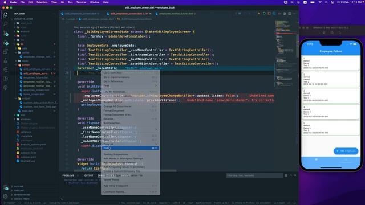Click the editor minimap
The height and width of the screenshot is (205, 365).
[x=285, y=55]
